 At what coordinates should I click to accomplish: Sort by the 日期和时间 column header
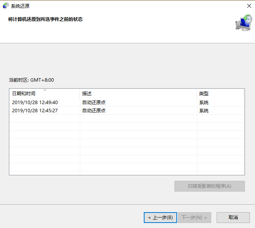point(45,93)
